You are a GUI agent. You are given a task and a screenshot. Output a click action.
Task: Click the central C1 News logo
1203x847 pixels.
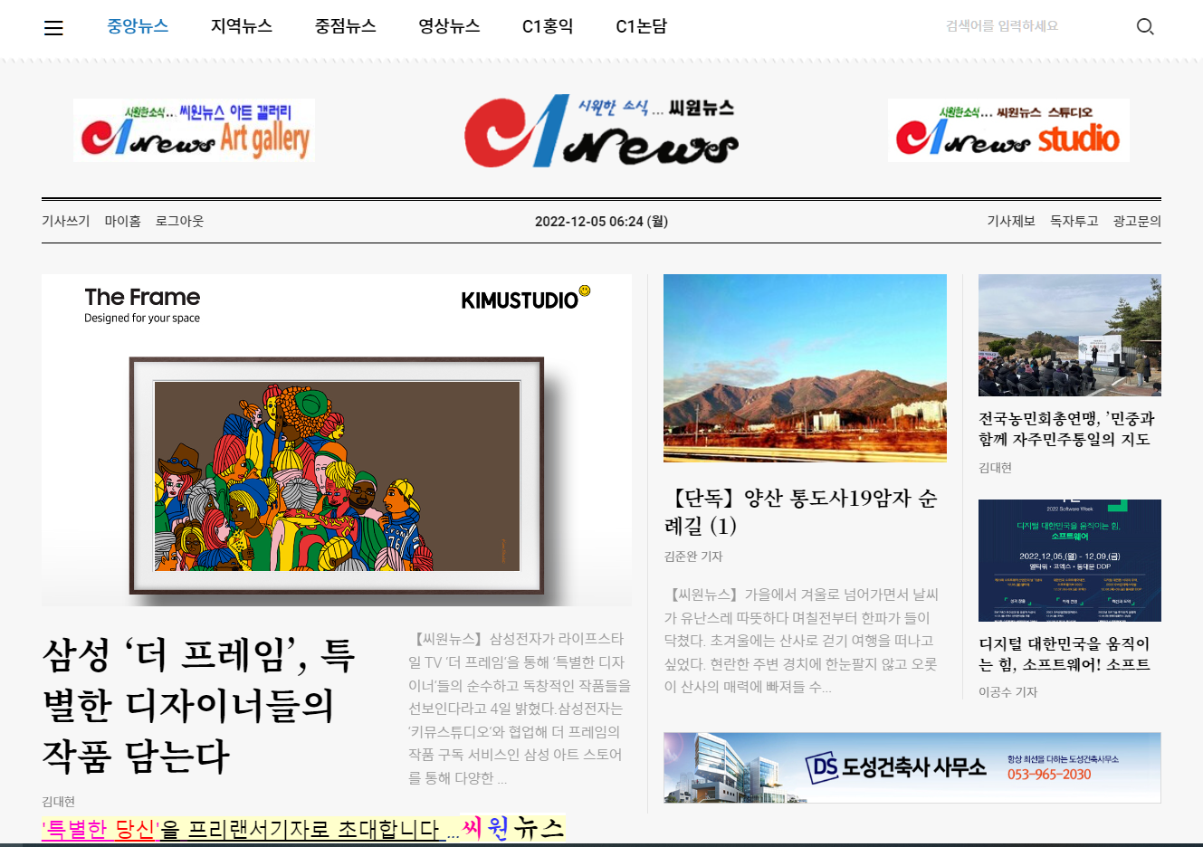[601, 131]
